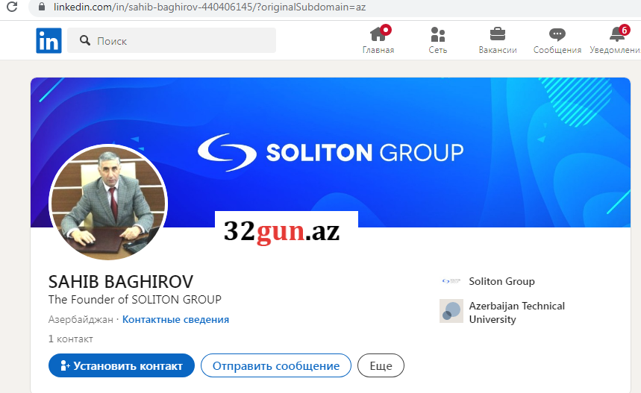This screenshot has width=641, height=393.
Task: Click the Установить контакт connect button
Action: point(122,365)
